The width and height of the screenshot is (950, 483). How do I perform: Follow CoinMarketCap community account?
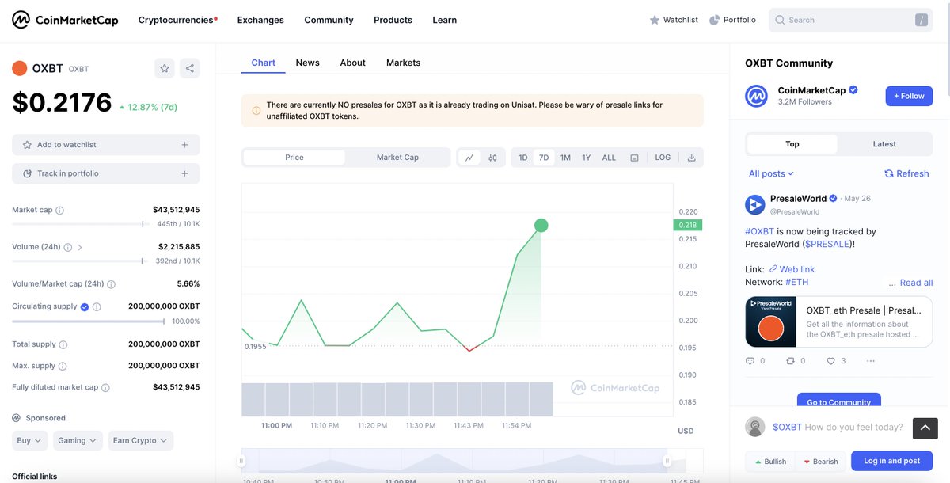909,96
